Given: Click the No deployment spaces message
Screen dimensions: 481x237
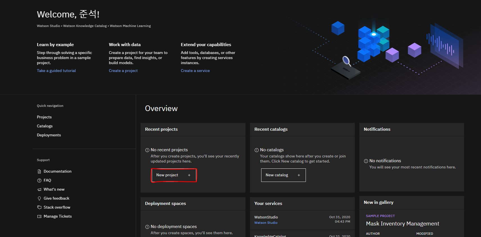Looking at the screenshot, I should click(x=174, y=227).
